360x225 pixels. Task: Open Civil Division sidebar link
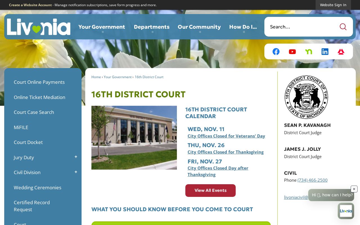pos(27,172)
